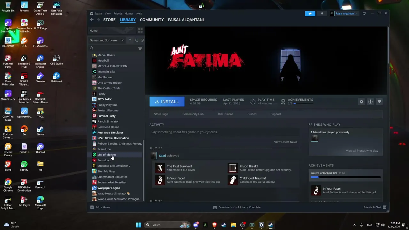This screenshot has height=230, width=409.
Task: Open File Explorer from the taskbar
Action: click(x=233, y=225)
